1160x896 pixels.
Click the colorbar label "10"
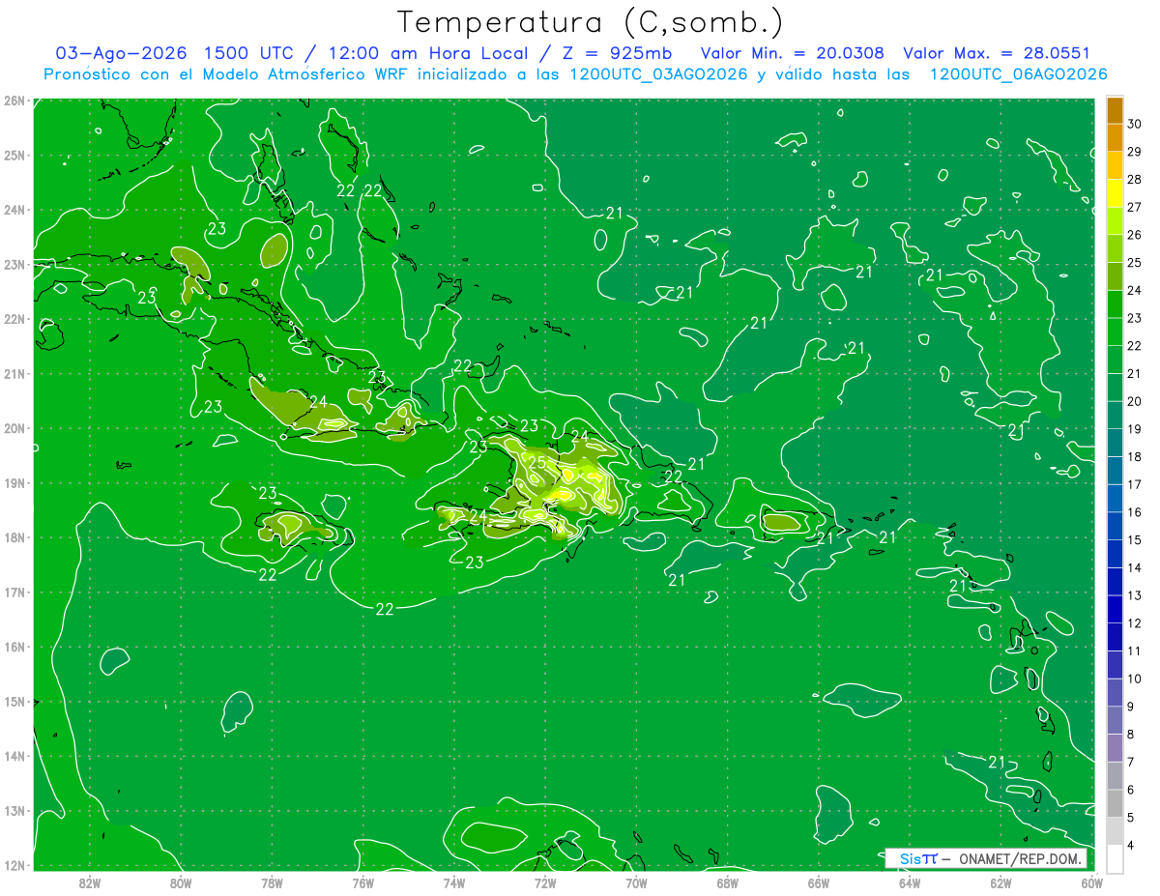point(1134,679)
